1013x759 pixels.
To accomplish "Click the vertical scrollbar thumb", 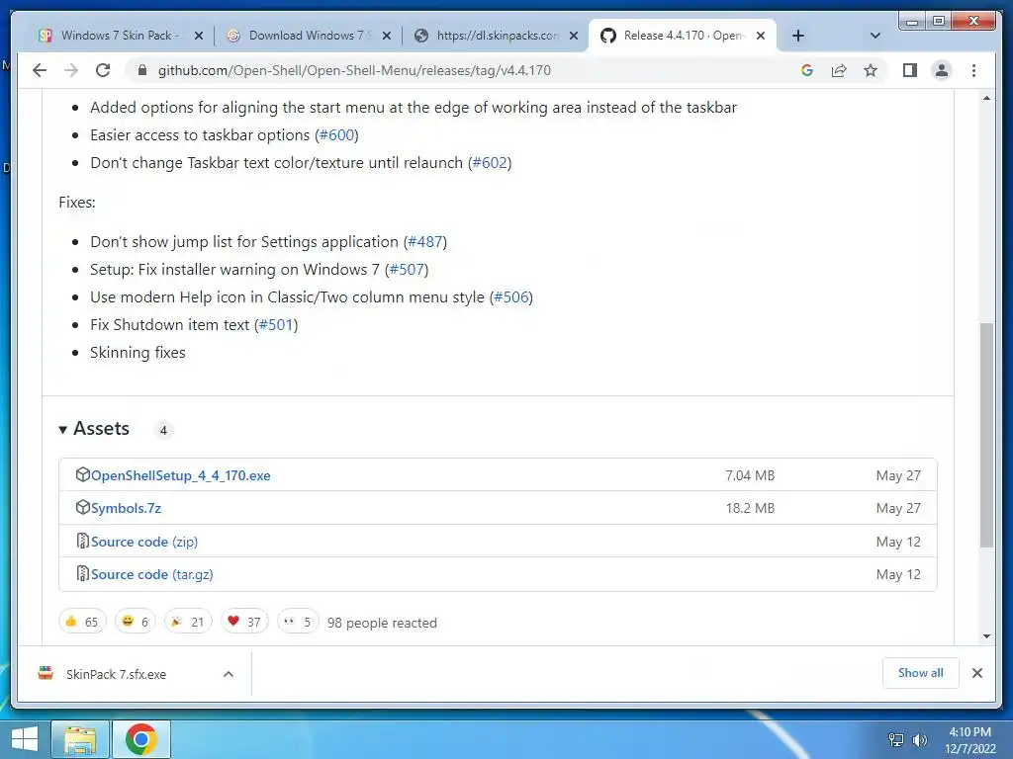I will point(986,436).
